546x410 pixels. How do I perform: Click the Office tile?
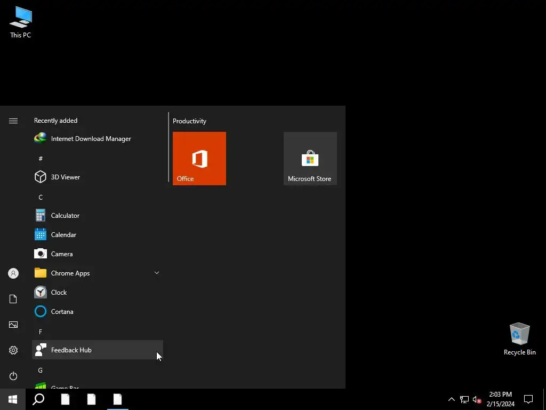click(x=199, y=158)
